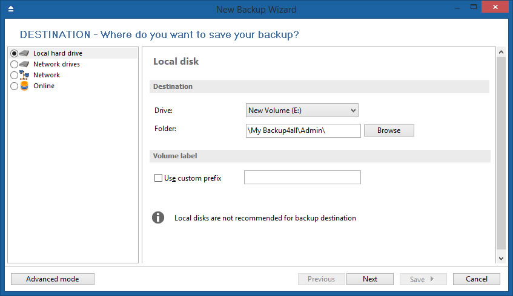Select the Local hard drive radio button

[x=14, y=53]
